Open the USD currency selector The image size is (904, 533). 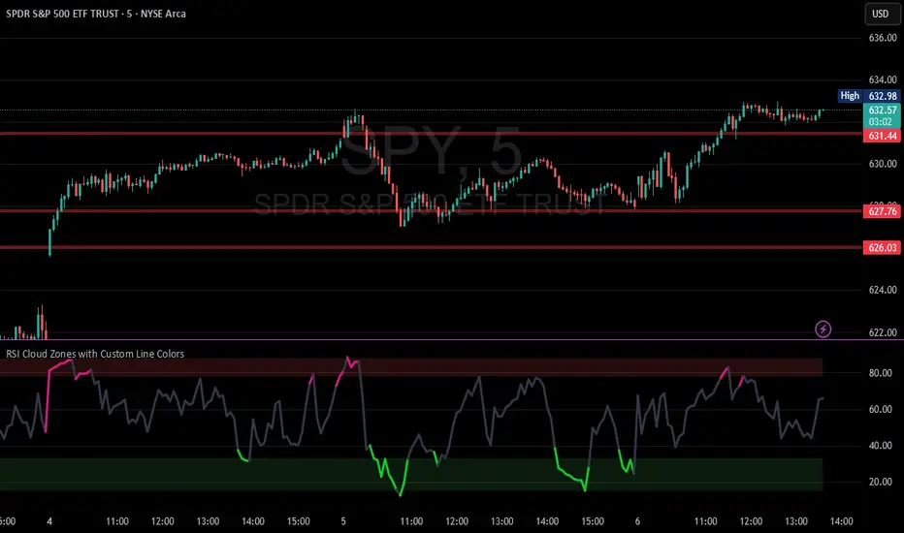tap(881, 14)
